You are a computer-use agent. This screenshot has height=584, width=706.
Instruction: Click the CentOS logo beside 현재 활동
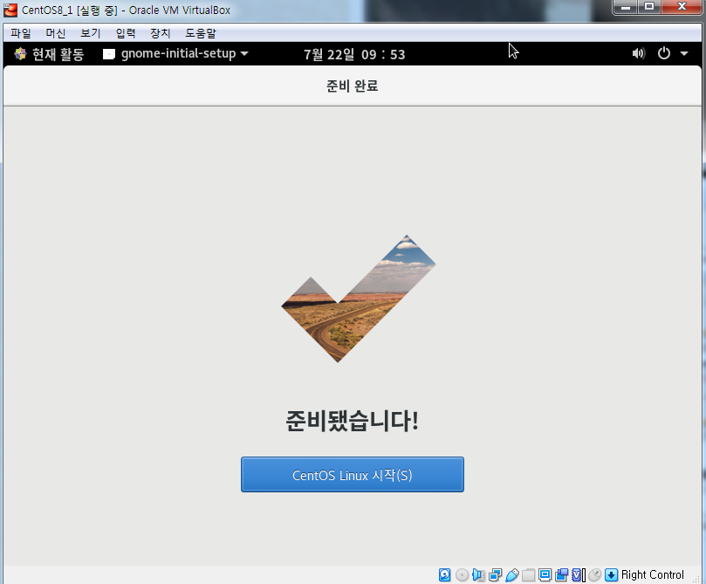point(20,54)
